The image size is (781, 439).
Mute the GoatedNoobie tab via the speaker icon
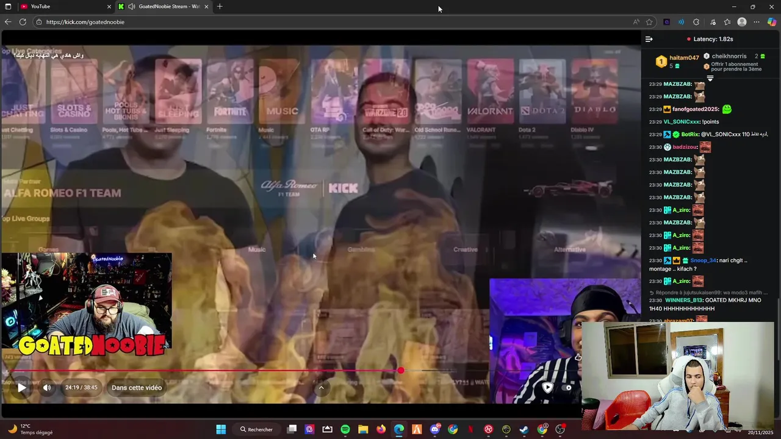[131, 6]
